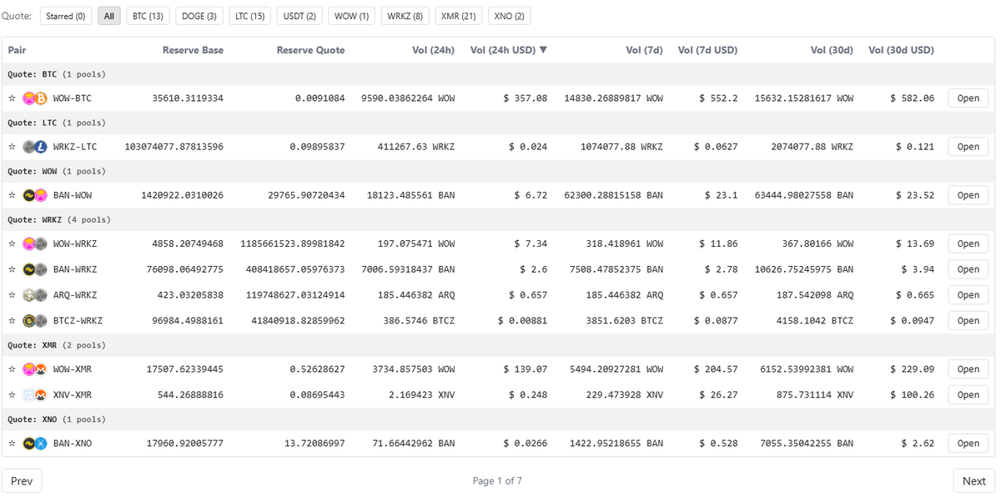Screen dimensions: 1001x497
Task: Open the BAN-WOW pool
Action: [968, 195]
